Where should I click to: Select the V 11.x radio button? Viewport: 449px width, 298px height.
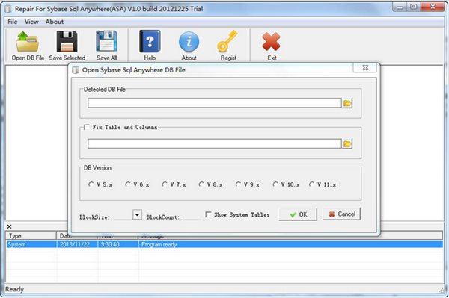pos(311,184)
